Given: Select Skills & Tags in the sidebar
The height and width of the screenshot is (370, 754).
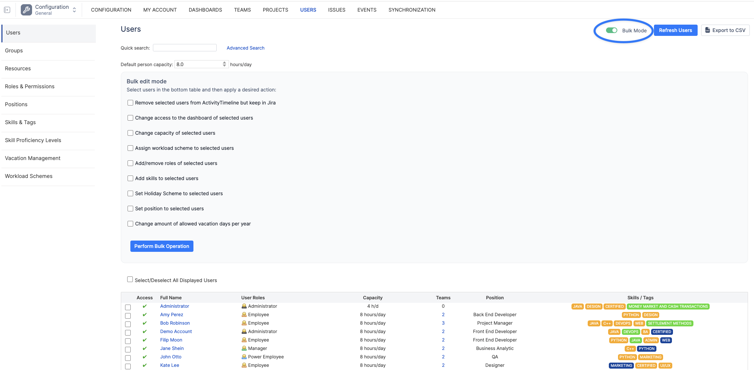Looking at the screenshot, I should pos(20,122).
